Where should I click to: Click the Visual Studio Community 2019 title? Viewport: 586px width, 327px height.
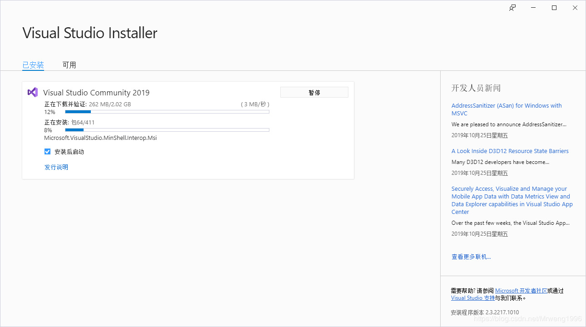[x=96, y=93]
